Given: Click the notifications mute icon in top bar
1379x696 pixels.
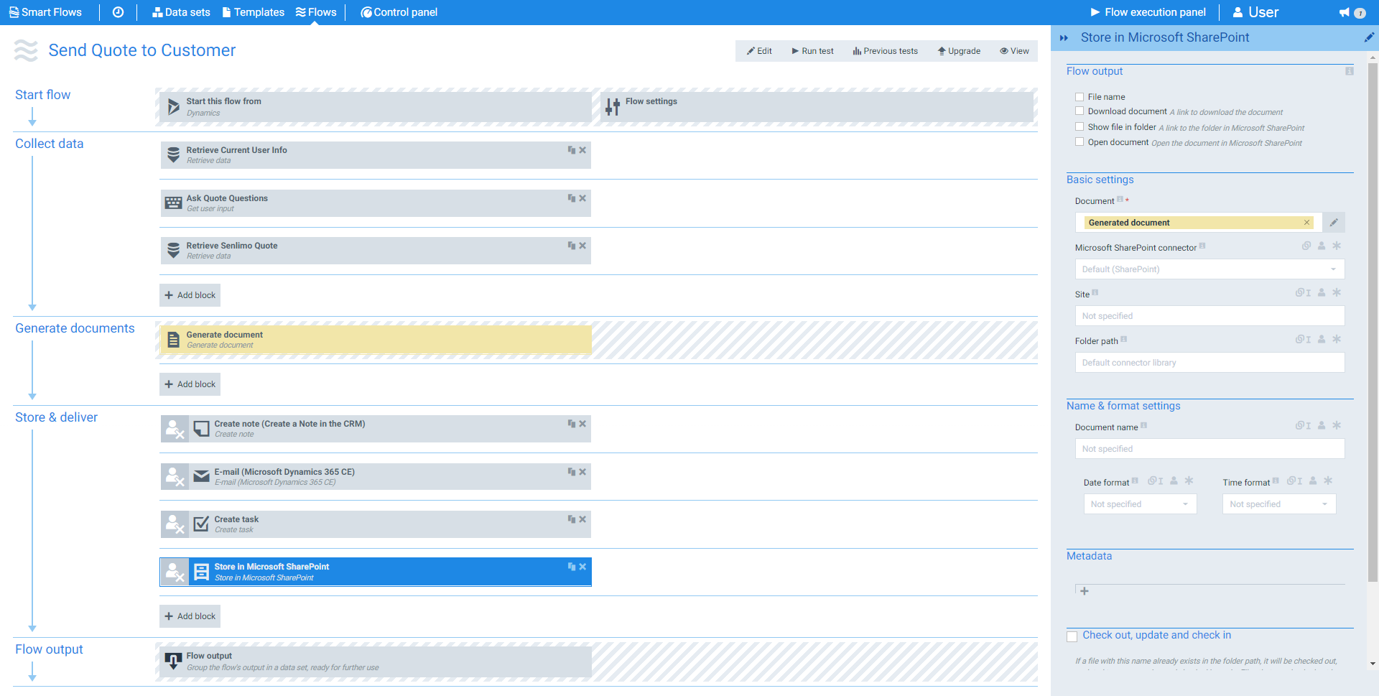Looking at the screenshot, I should tap(1345, 11).
